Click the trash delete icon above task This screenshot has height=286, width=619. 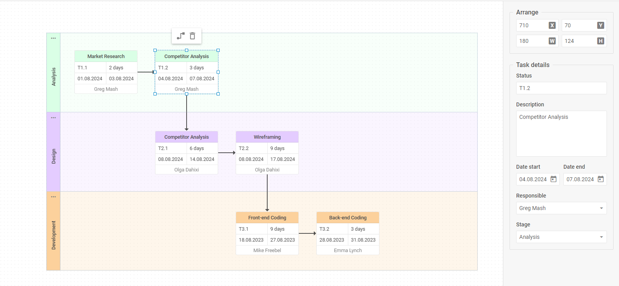pyautogui.click(x=192, y=36)
